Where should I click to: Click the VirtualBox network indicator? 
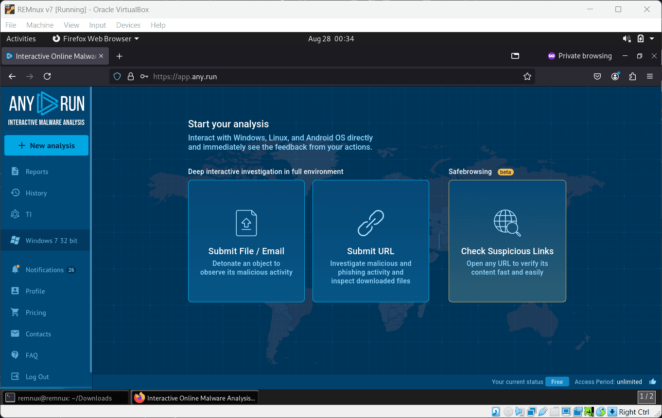click(x=531, y=412)
